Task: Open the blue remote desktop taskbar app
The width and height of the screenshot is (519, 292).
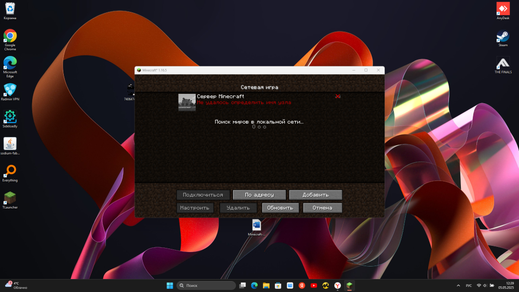Action: (290, 285)
